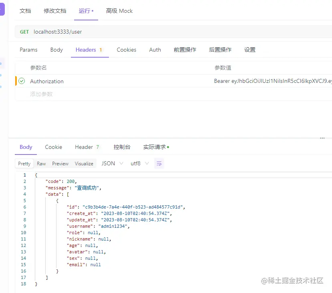Click the "create_at" timestamp line
The height and width of the screenshot is (293, 332).
coord(119,213)
